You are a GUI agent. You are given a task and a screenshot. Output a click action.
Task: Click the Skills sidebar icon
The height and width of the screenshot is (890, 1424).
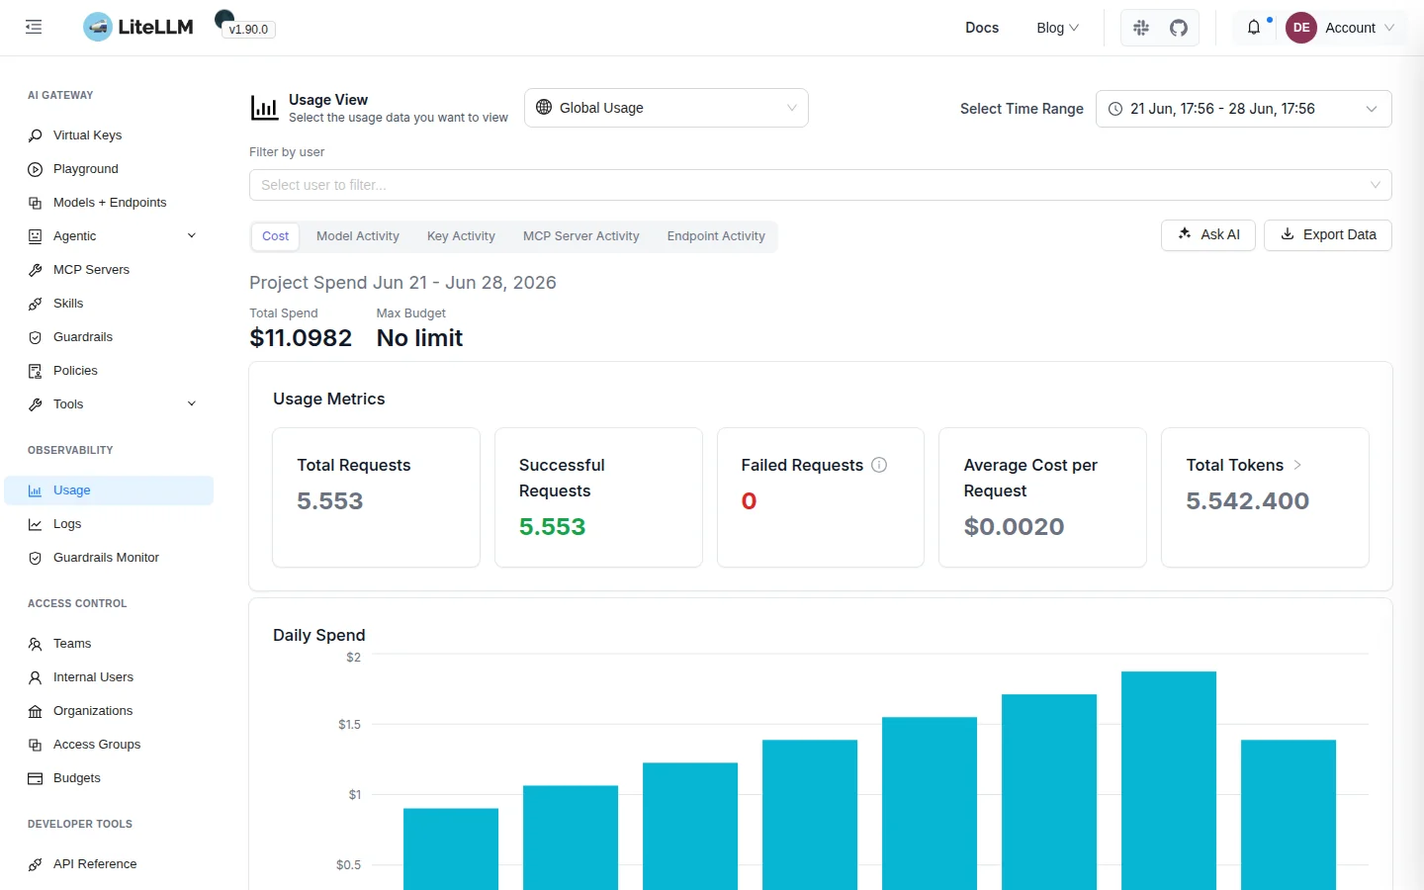36,304
